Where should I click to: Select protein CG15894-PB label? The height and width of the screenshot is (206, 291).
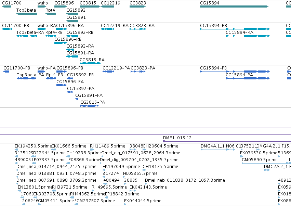(x=213, y=68)
